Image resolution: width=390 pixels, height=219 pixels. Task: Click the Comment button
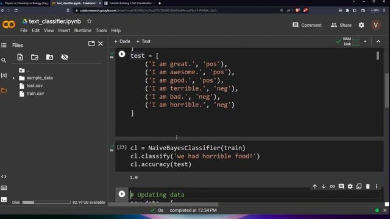[x=307, y=25]
